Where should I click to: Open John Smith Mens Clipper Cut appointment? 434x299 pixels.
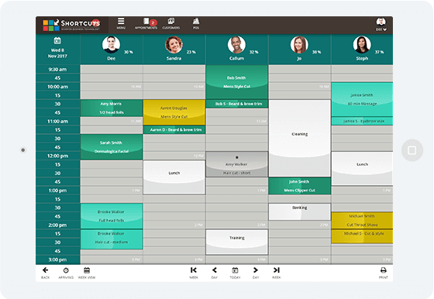(299, 186)
